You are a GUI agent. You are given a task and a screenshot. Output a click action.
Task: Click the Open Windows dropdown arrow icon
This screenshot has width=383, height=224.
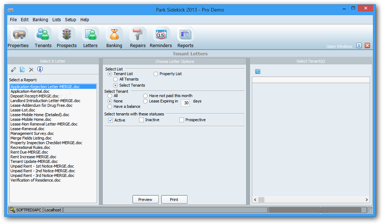(359, 46)
